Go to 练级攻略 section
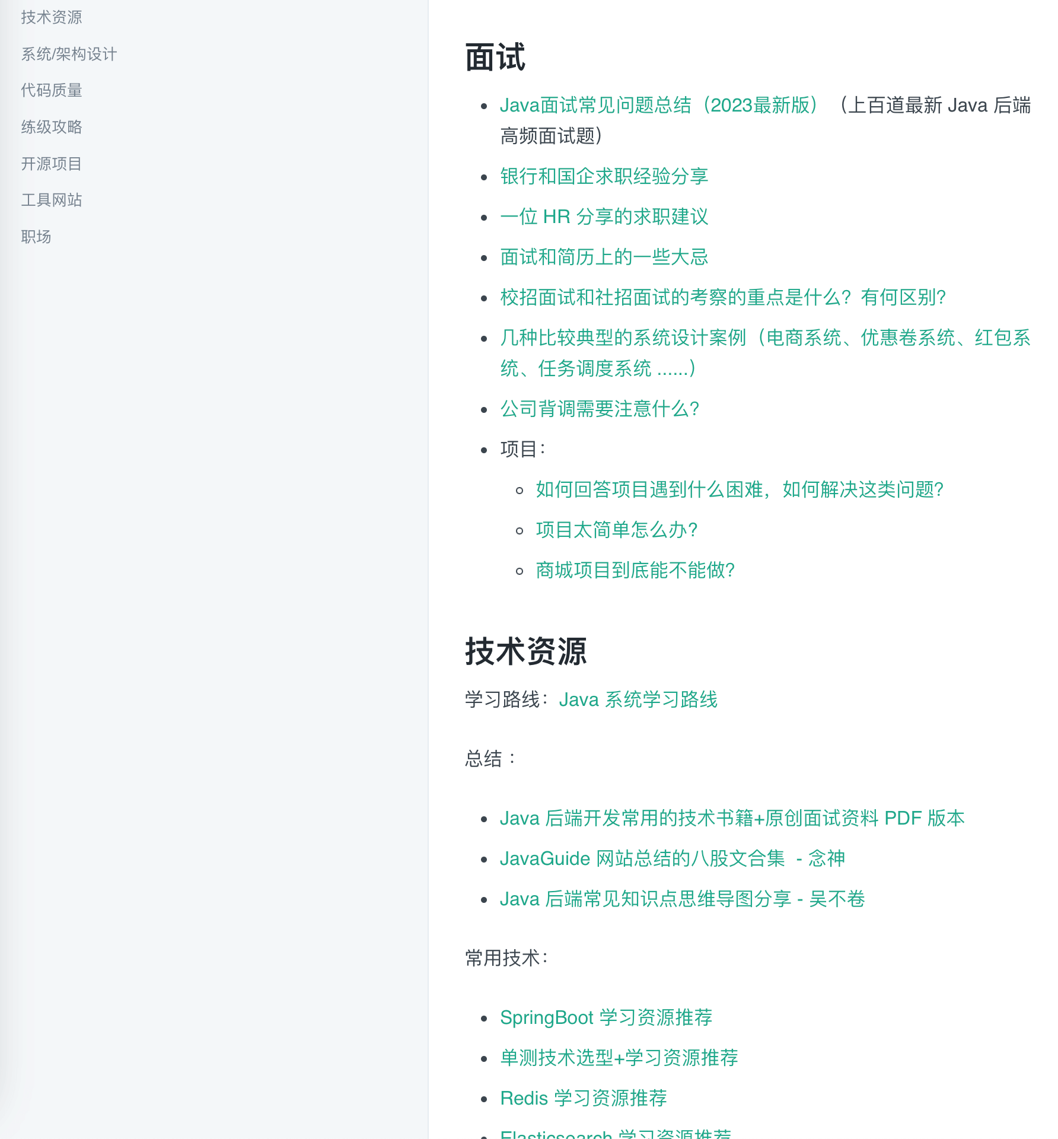 click(51, 127)
